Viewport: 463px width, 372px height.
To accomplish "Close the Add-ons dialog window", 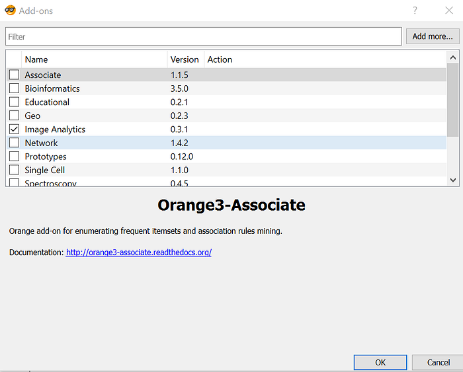I will [449, 11].
